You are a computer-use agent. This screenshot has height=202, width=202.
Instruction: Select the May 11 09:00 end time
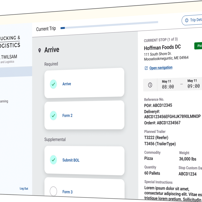pyautogui.click(x=193, y=84)
